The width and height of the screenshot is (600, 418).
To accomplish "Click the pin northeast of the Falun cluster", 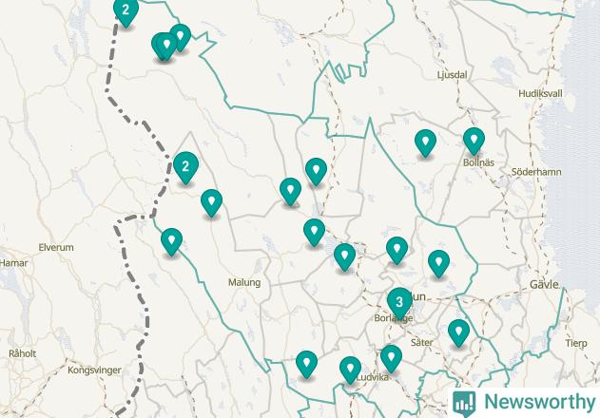I will coord(438,263).
